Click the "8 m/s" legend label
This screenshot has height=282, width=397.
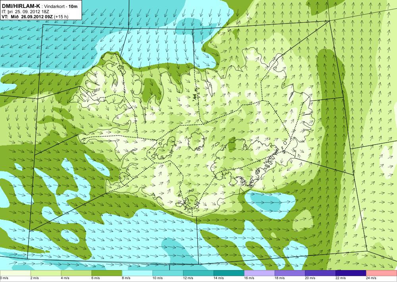[126, 278]
